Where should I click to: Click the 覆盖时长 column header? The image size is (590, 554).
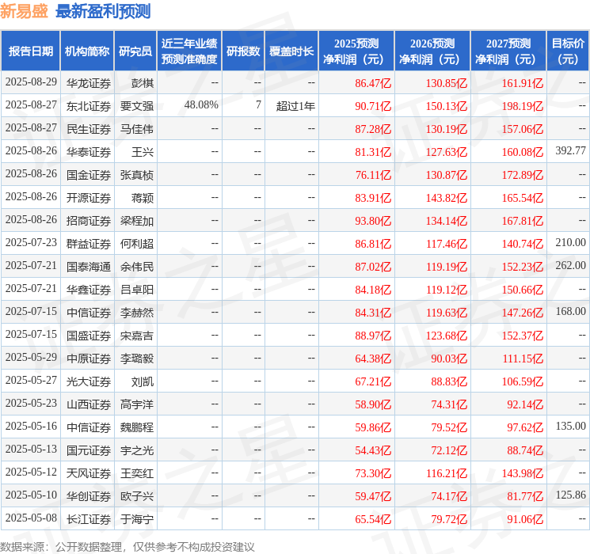coord(291,51)
